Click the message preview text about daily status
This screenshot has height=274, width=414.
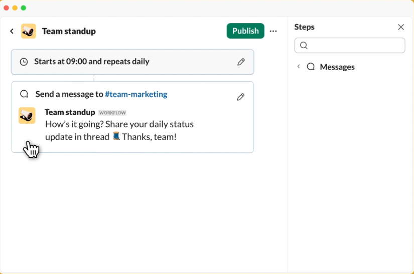119,130
